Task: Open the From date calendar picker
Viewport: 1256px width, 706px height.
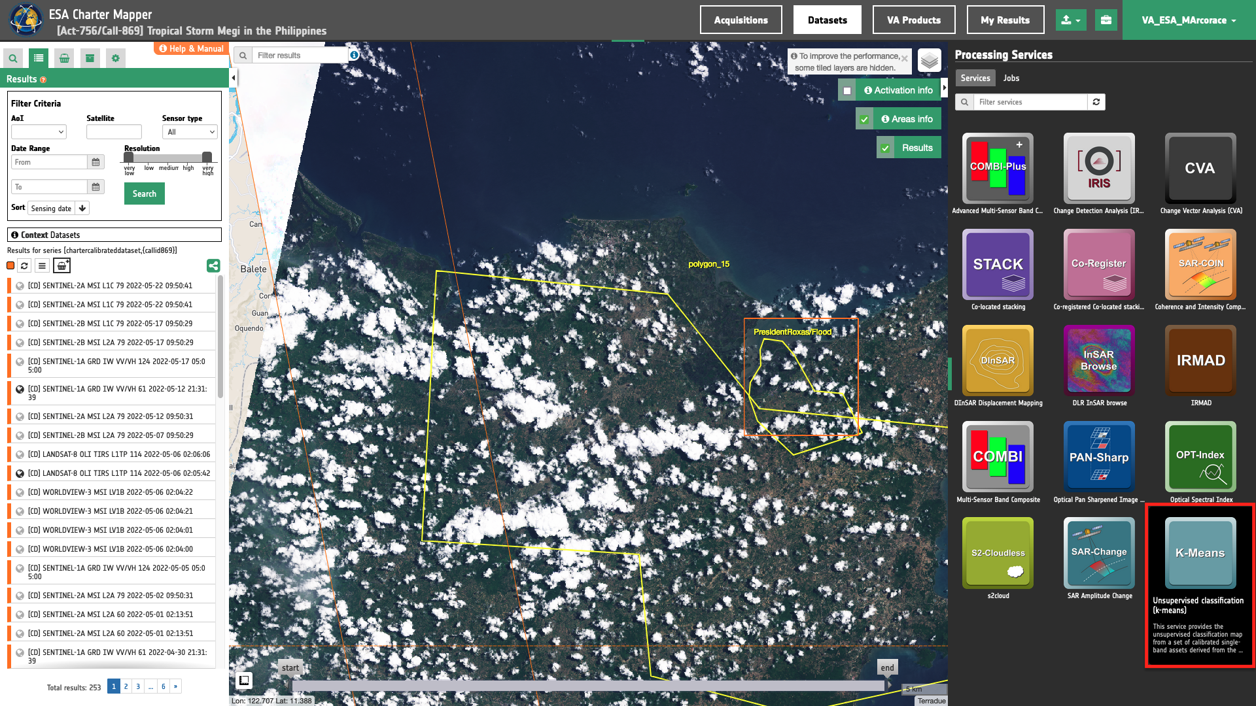Action: point(96,162)
